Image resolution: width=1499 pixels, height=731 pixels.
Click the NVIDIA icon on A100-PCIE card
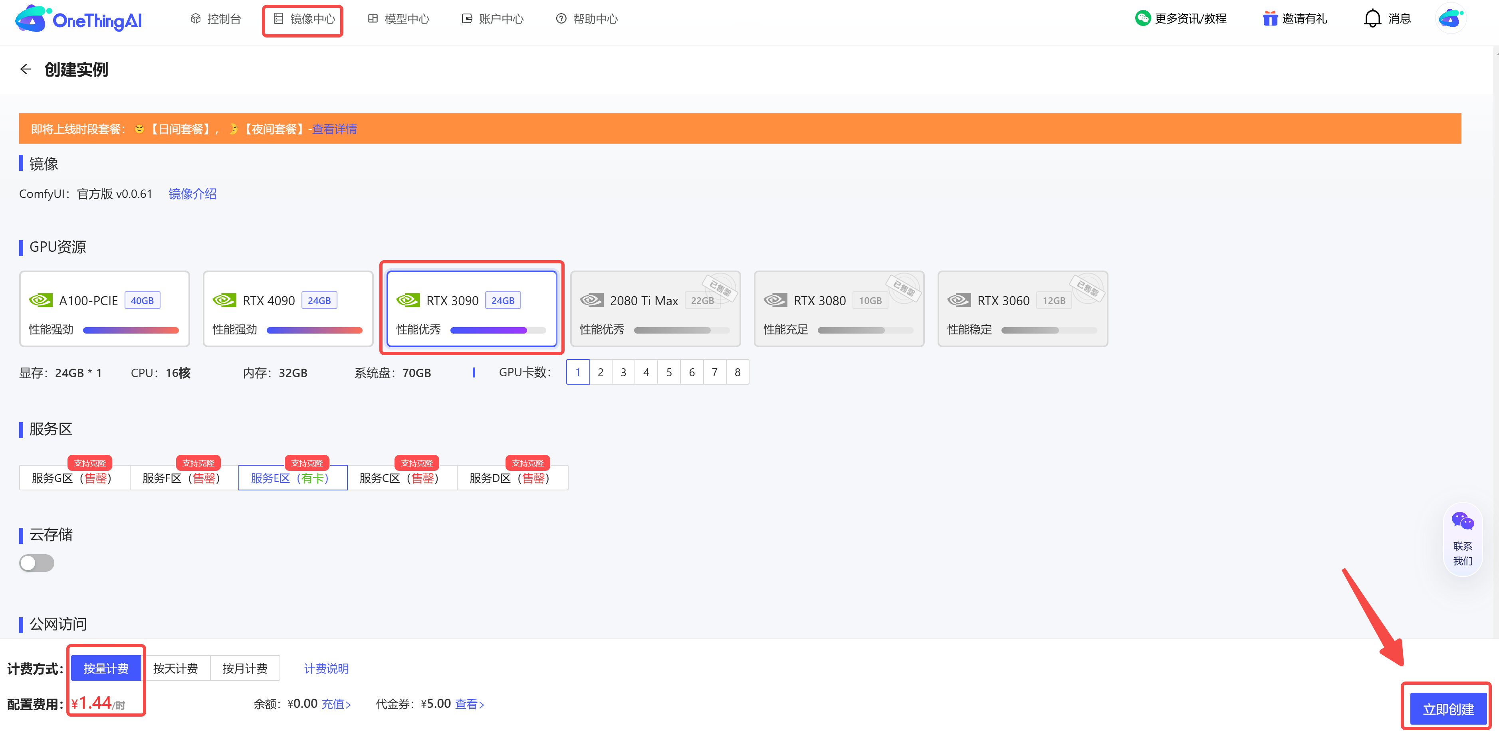(x=41, y=300)
